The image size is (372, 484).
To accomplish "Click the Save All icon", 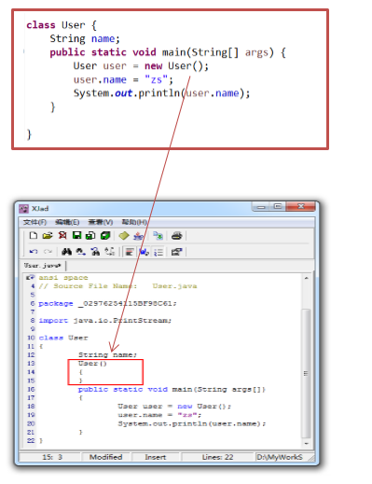I will [90, 236].
